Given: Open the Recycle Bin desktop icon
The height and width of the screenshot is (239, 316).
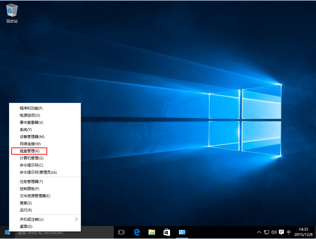Looking at the screenshot, I should pyautogui.click(x=12, y=14).
